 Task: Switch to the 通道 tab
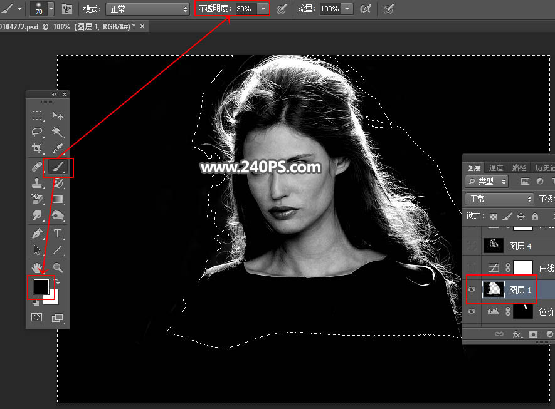pyautogui.click(x=496, y=168)
